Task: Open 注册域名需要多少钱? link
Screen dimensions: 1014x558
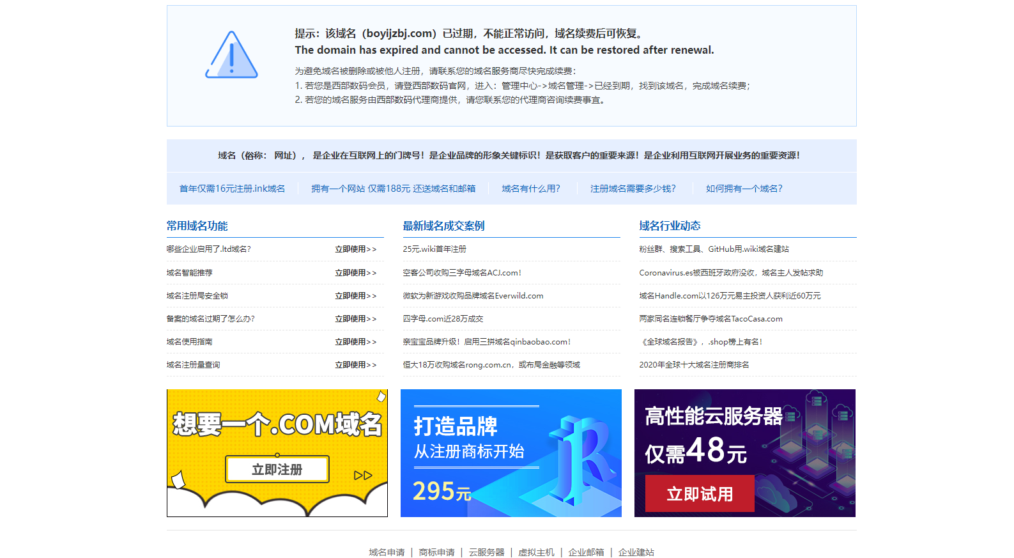Action: click(633, 189)
